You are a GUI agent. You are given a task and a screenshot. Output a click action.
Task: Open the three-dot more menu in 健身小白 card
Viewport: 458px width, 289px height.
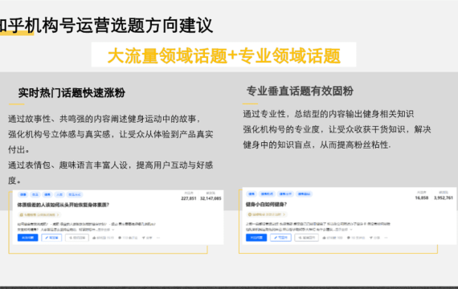(386, 238)
